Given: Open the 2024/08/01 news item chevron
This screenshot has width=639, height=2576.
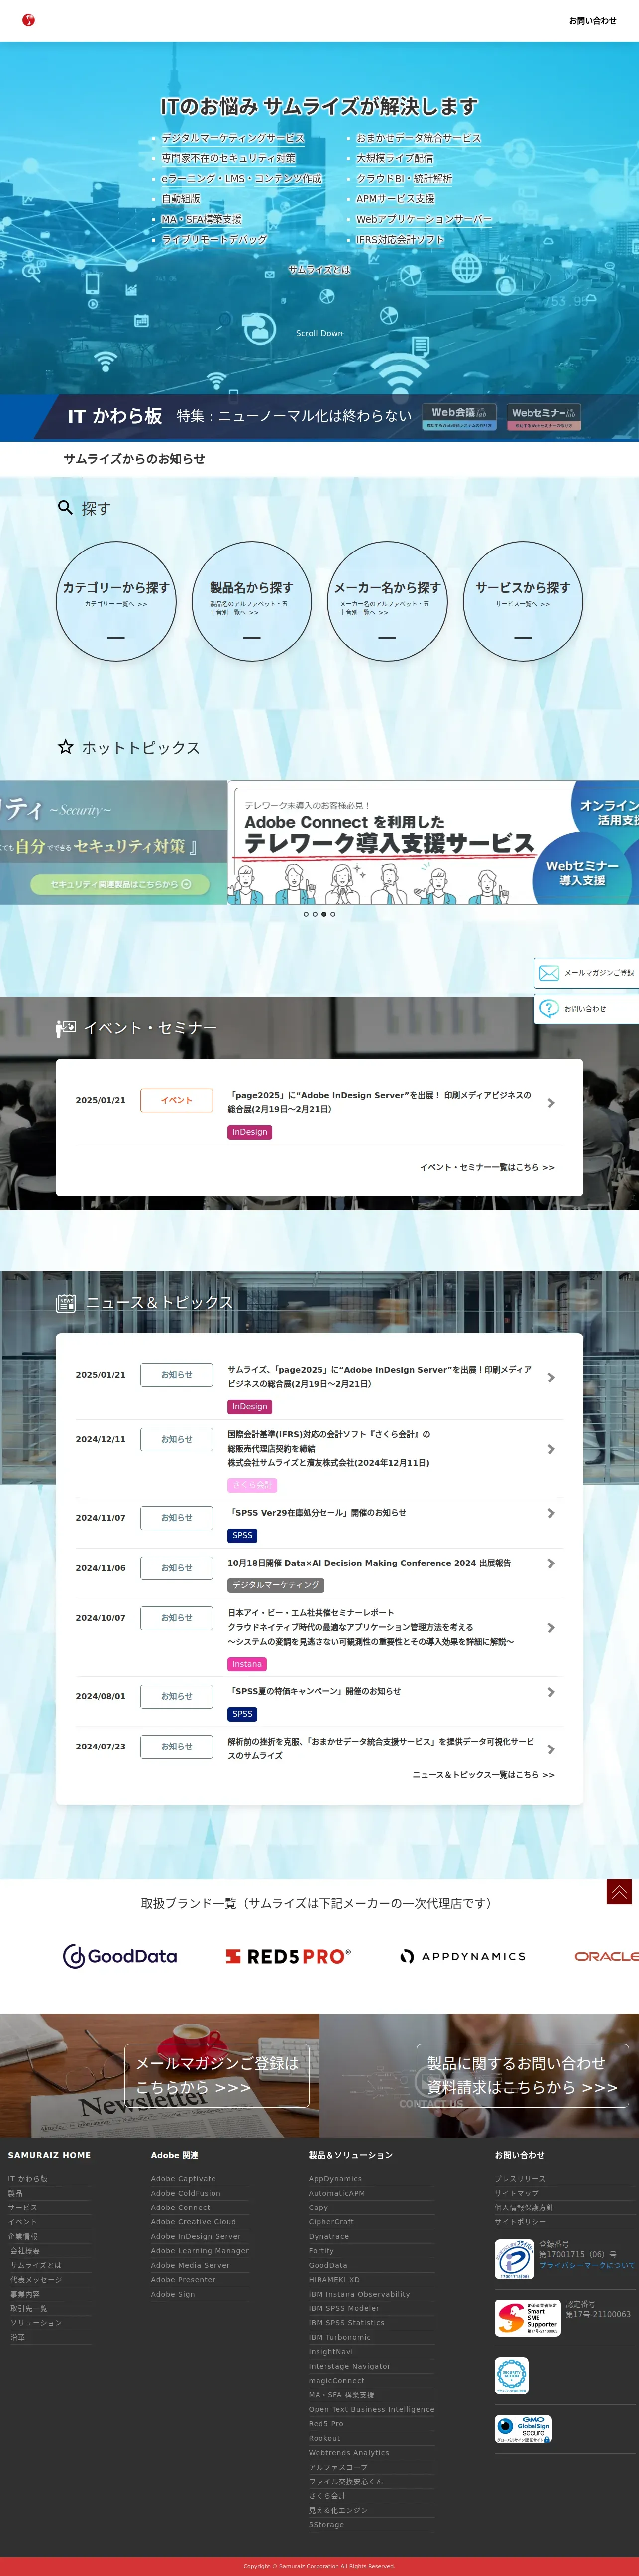Looking at the screenshot, I should [551, 1692].
